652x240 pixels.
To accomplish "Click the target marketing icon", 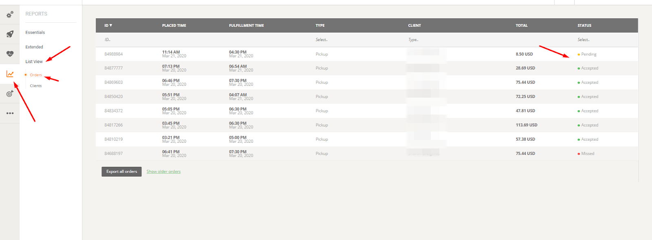I will click(10, 94).
